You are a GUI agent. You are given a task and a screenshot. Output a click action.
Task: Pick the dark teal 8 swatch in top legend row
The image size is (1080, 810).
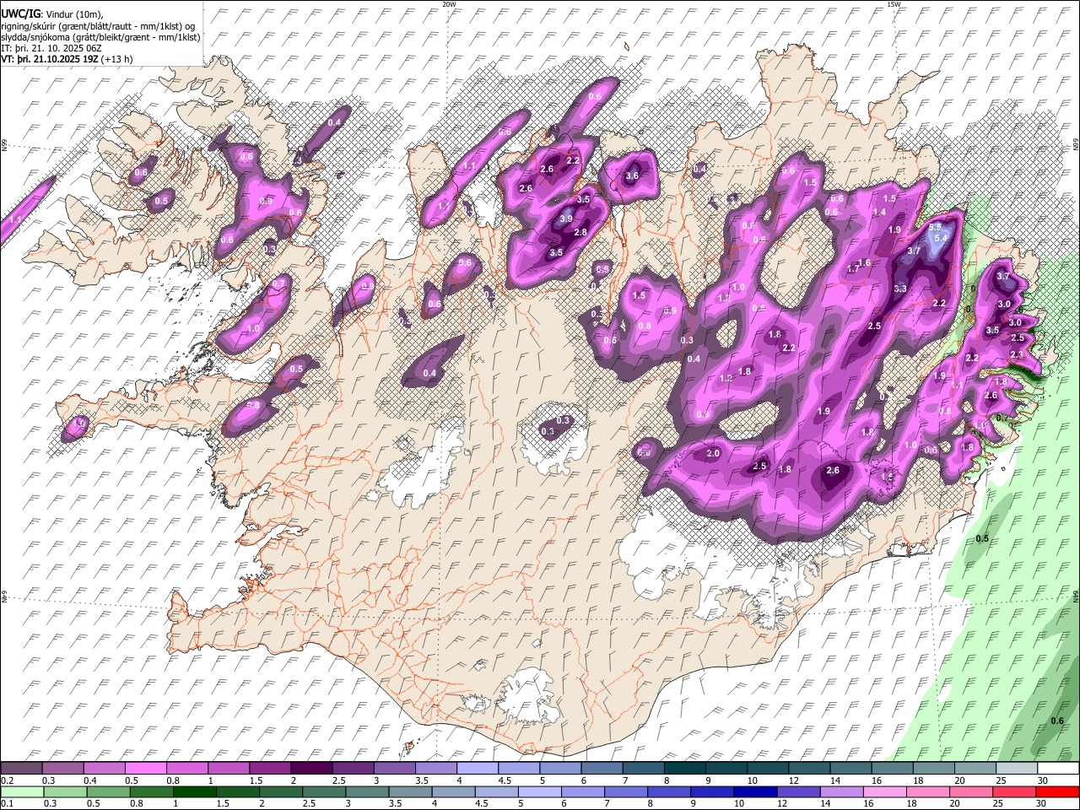click(685, 768)
